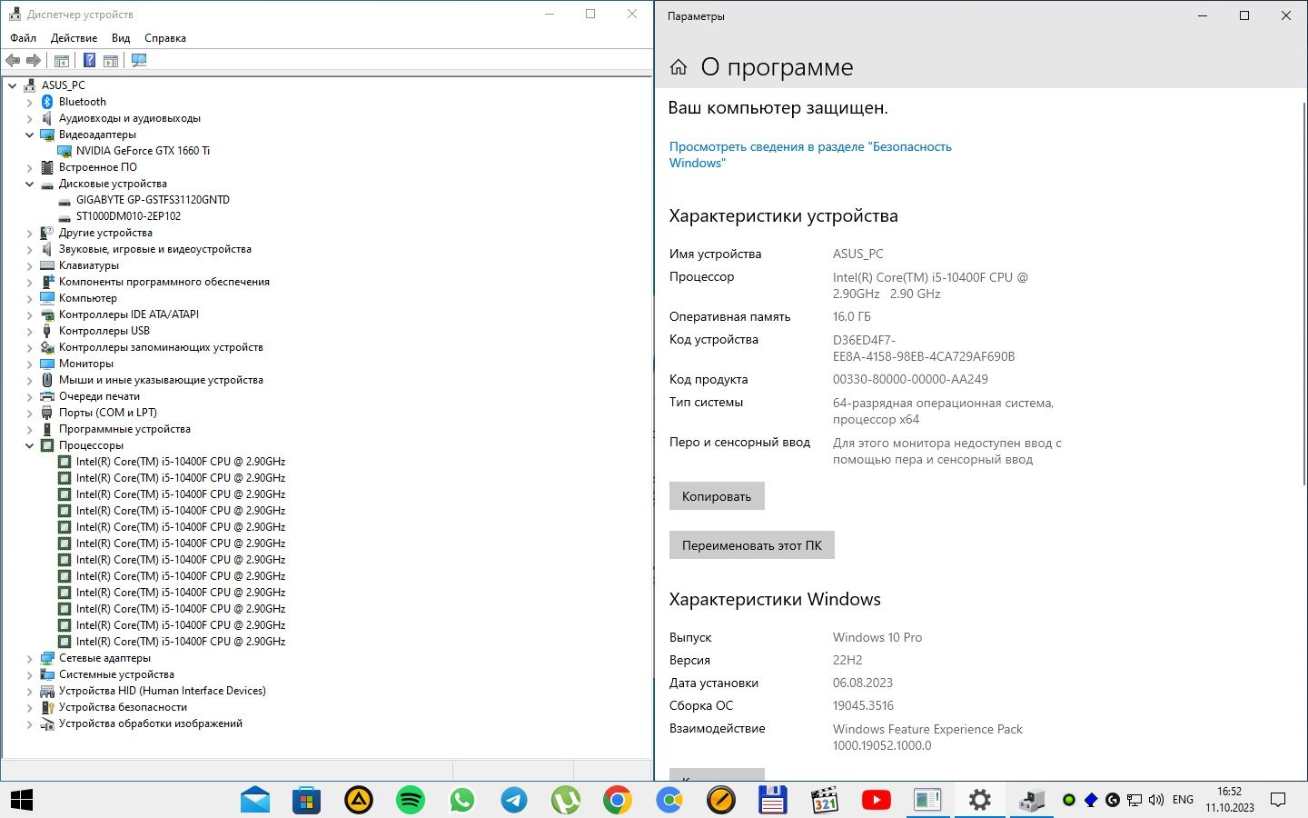
Task: Select Системные устройства row
Action: pos(116,674)
